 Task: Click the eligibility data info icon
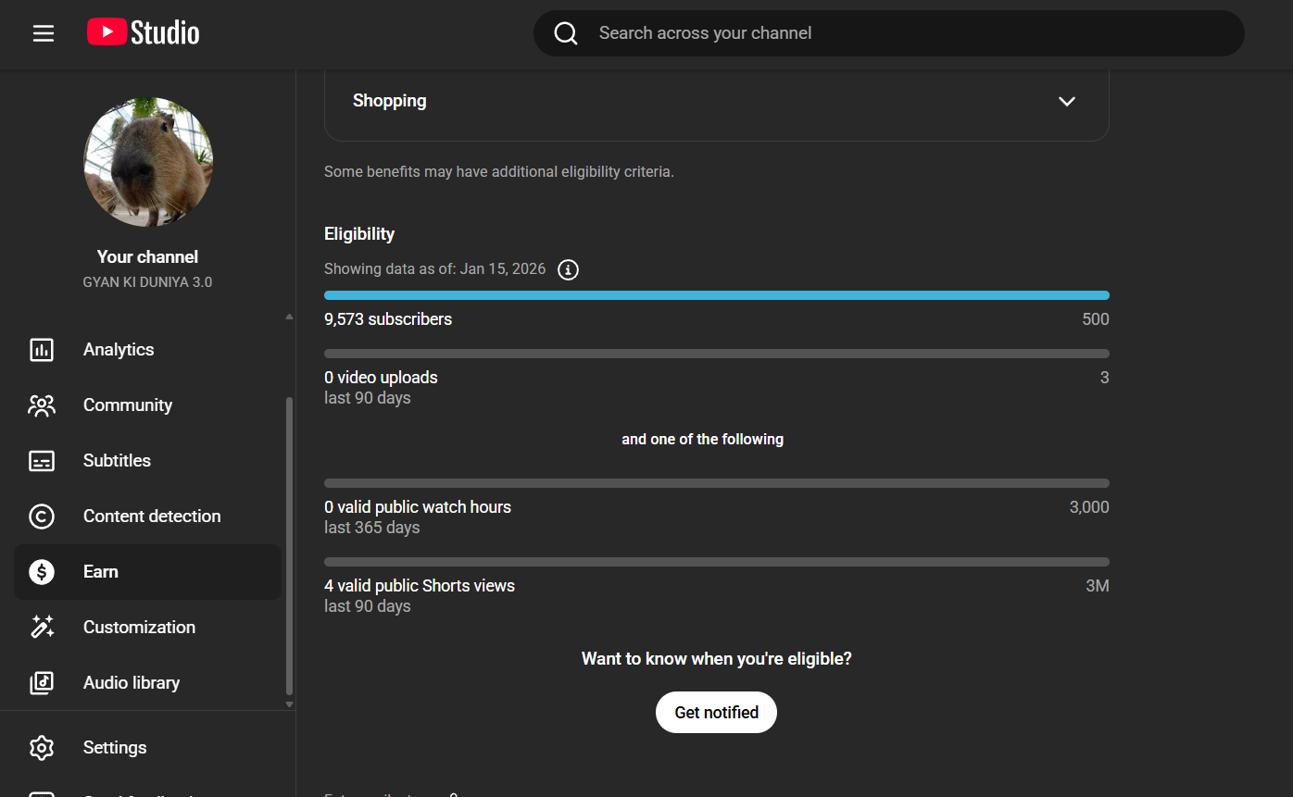click(569, 269)
